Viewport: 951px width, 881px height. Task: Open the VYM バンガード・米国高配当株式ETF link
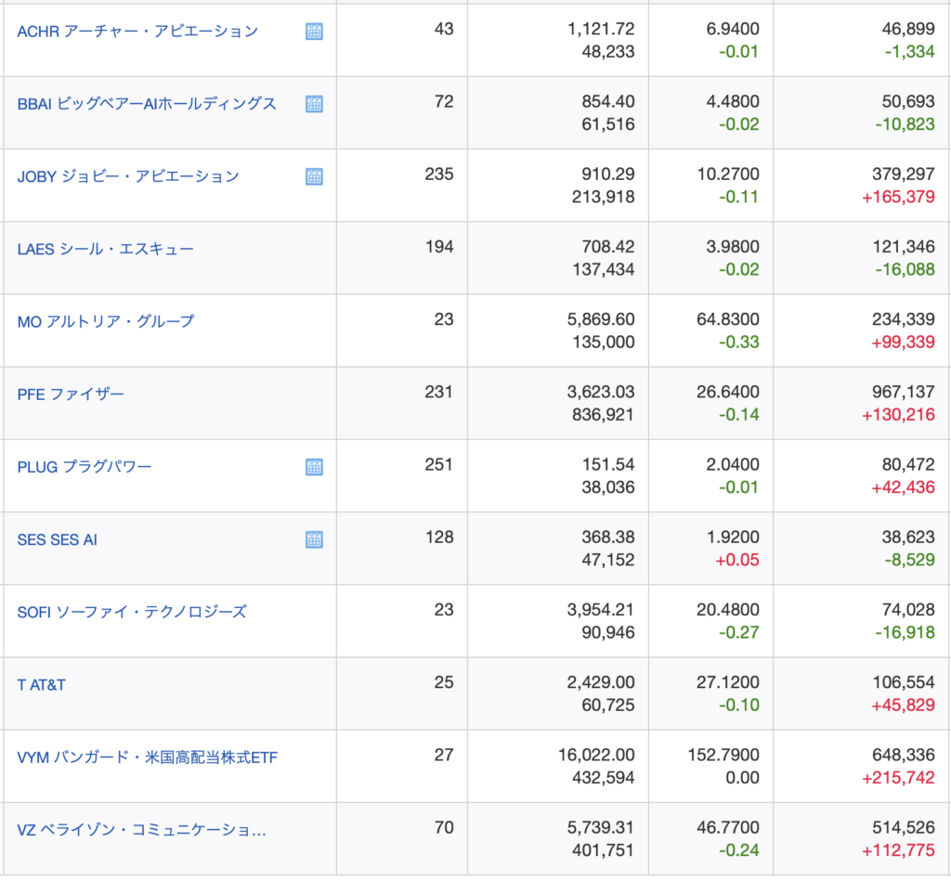[148, 758]
